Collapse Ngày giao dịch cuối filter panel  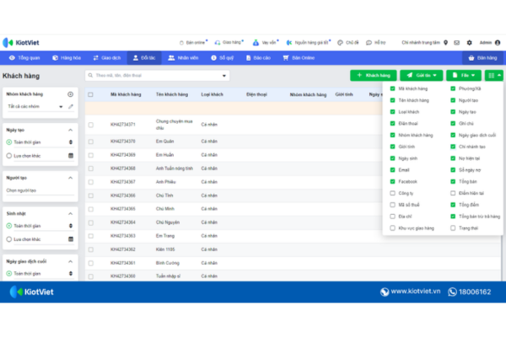point(70,261)
